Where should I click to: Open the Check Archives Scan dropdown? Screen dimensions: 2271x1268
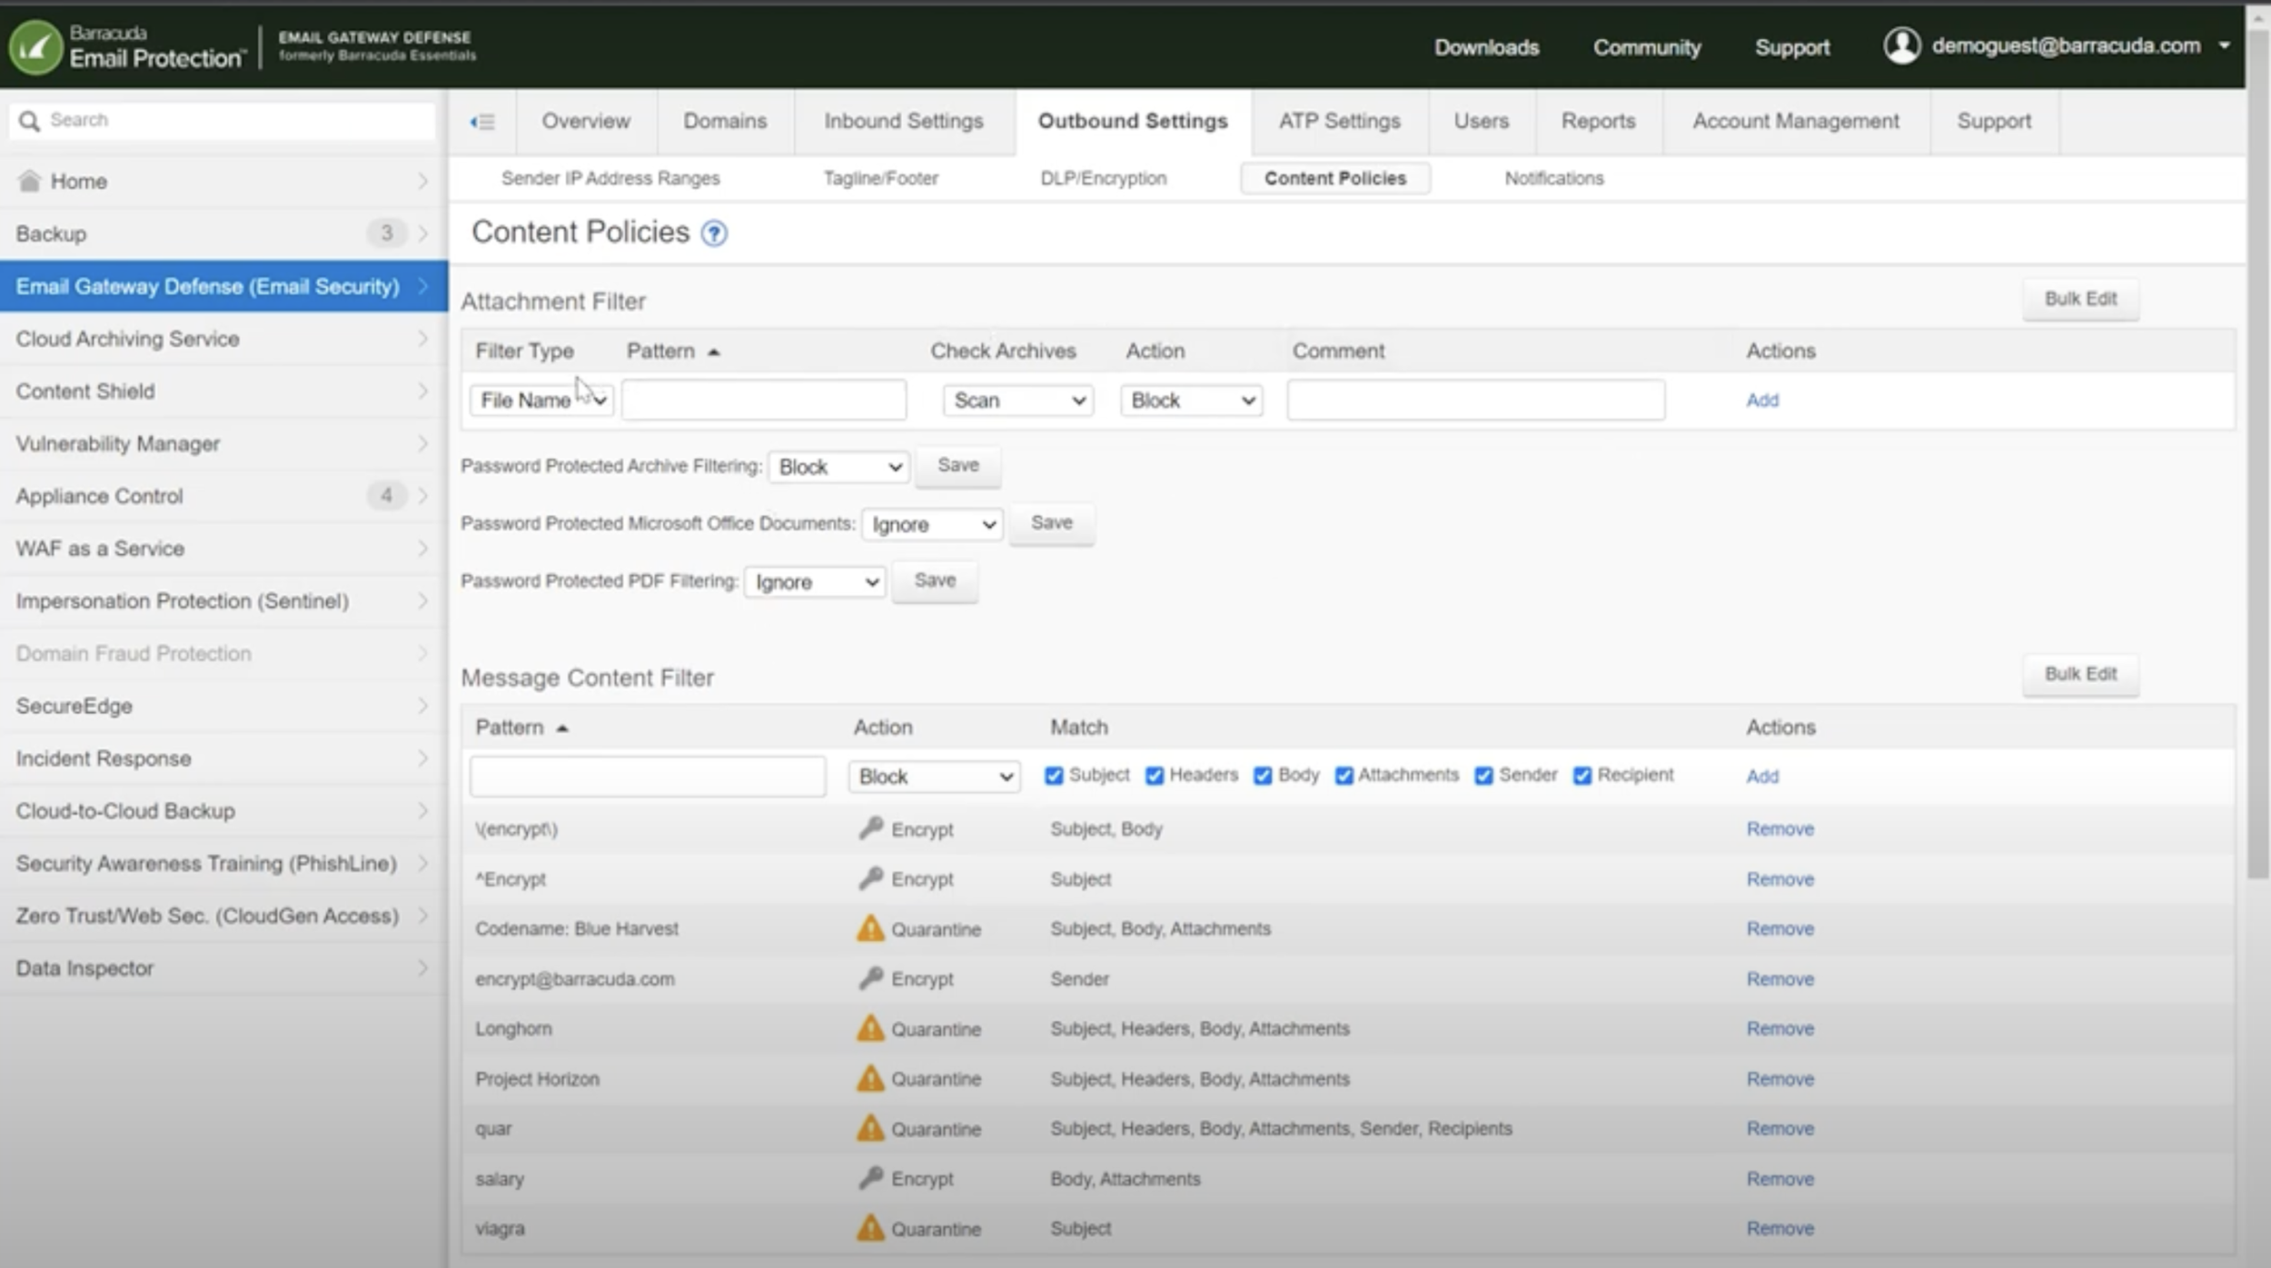tap(1017, 401)
